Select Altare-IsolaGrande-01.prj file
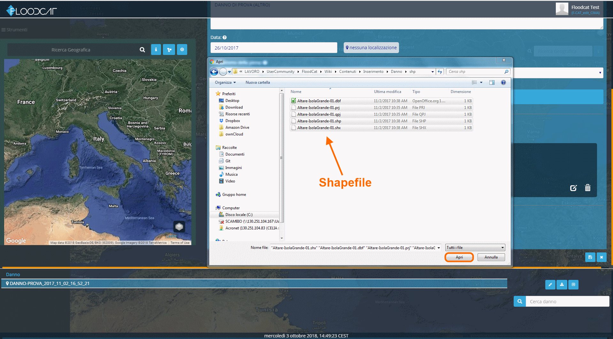The height and width of the screenshot is (339, 613). 381,108
